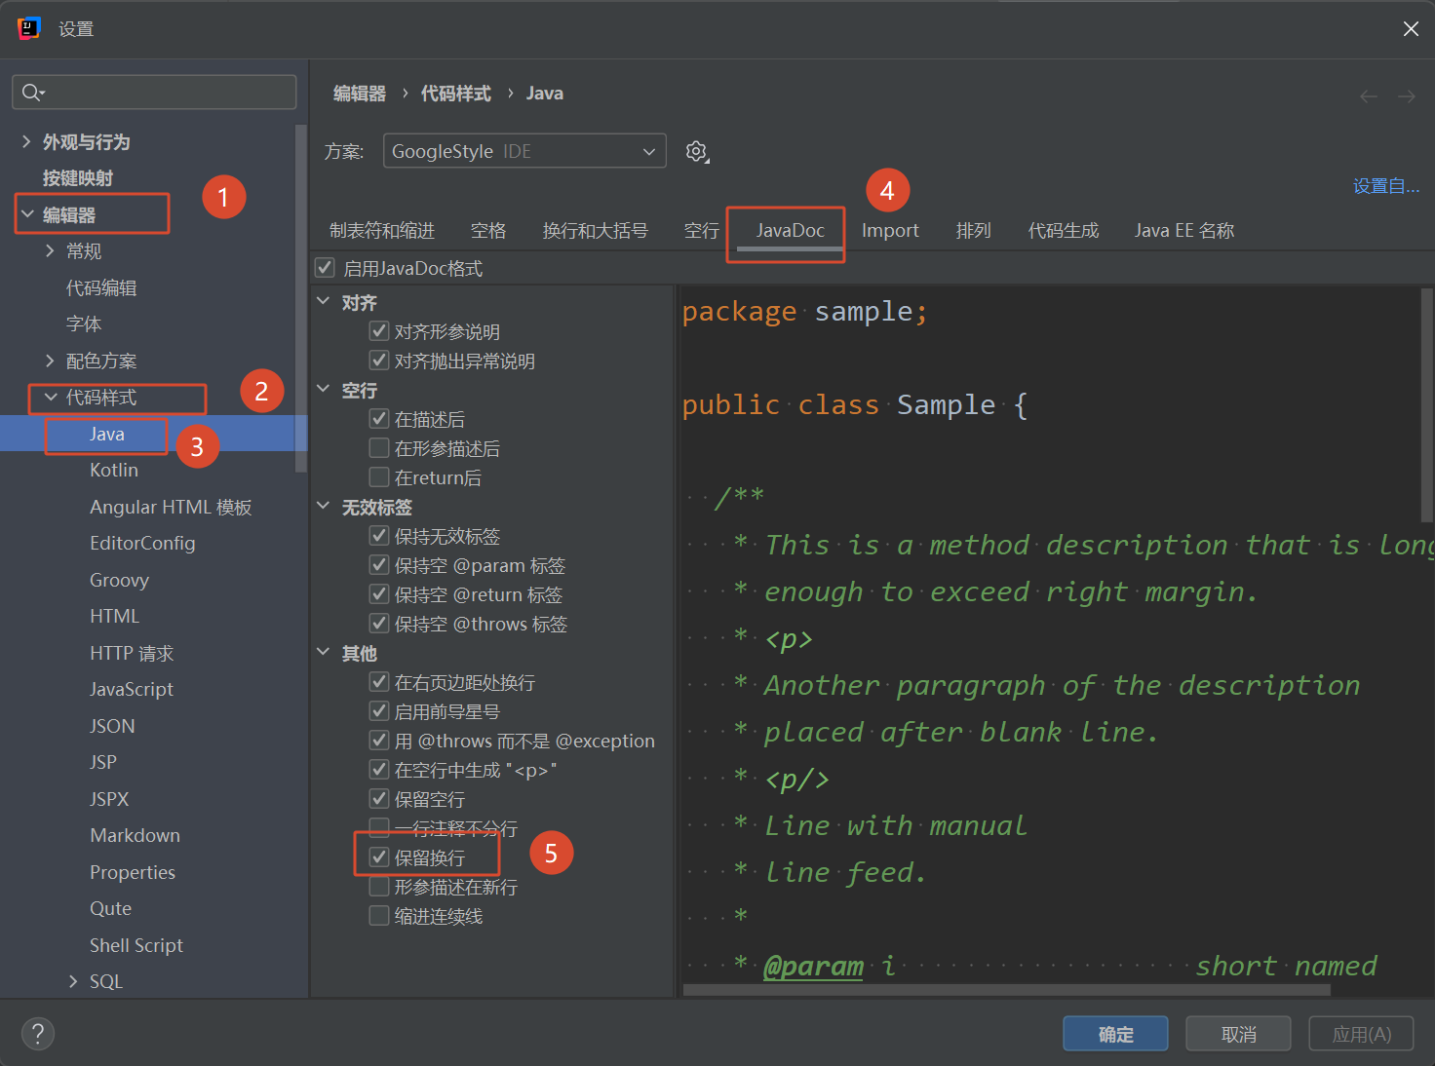1435x1066 pixels.
Task: Toggle 保留空行 checkbox
Action: pyautogui.click(x=379, y=799)
